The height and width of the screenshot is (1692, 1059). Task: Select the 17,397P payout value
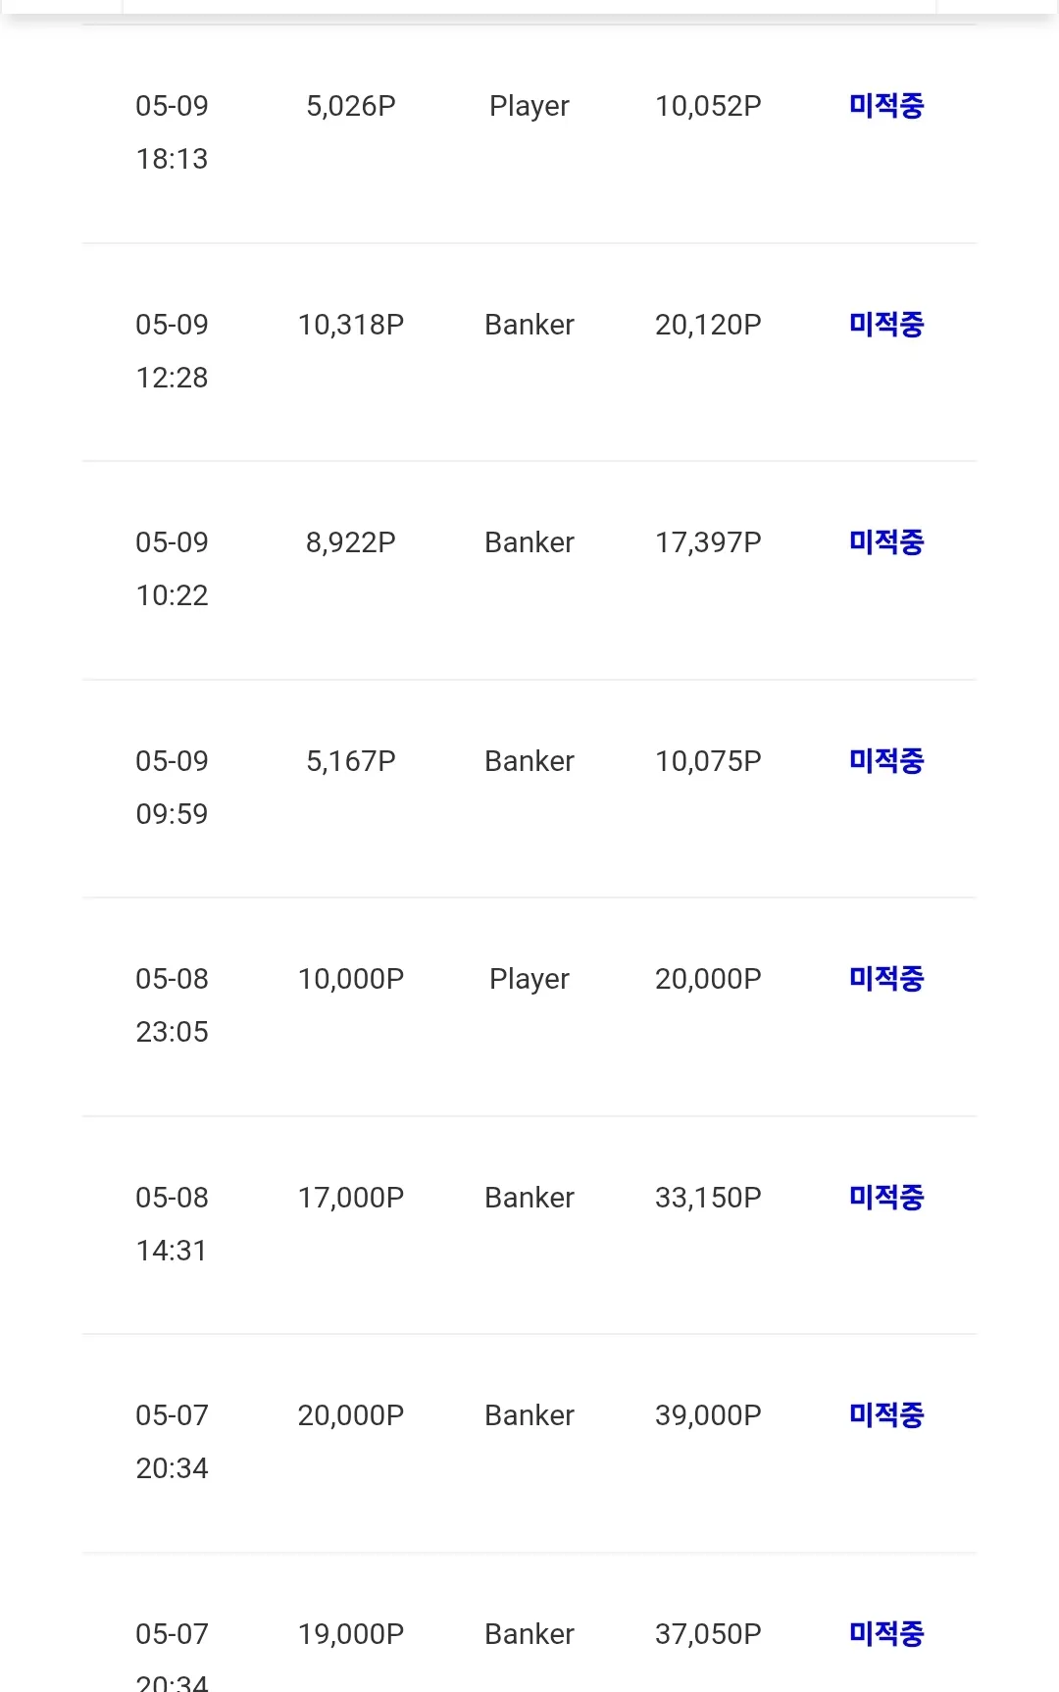pos(708,542)
